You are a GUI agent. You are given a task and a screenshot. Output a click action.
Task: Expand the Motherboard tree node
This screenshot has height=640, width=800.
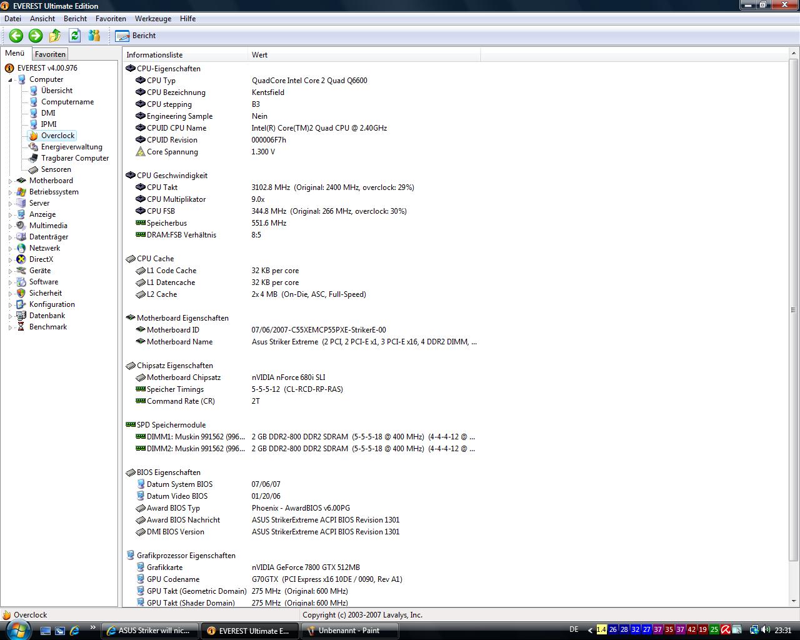click(10, 181)
